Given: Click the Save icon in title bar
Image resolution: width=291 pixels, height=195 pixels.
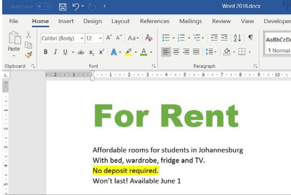Looking at the screenshot, I should [63, 7].
